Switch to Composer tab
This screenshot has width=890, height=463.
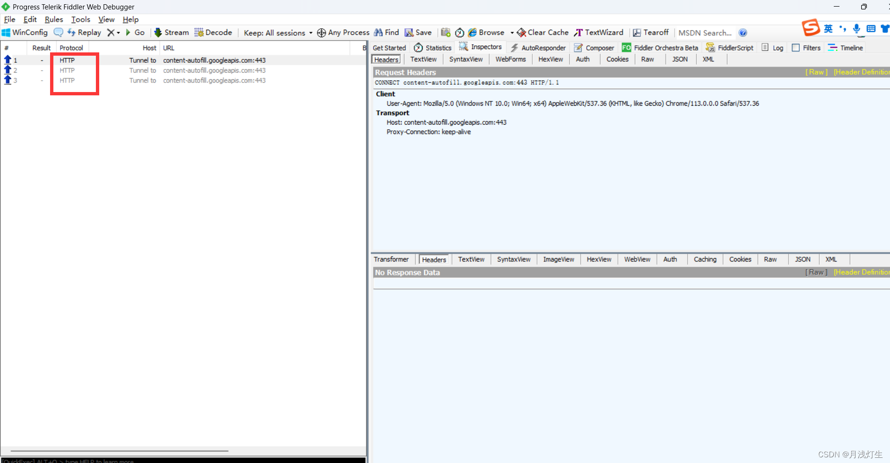[594, 48]
